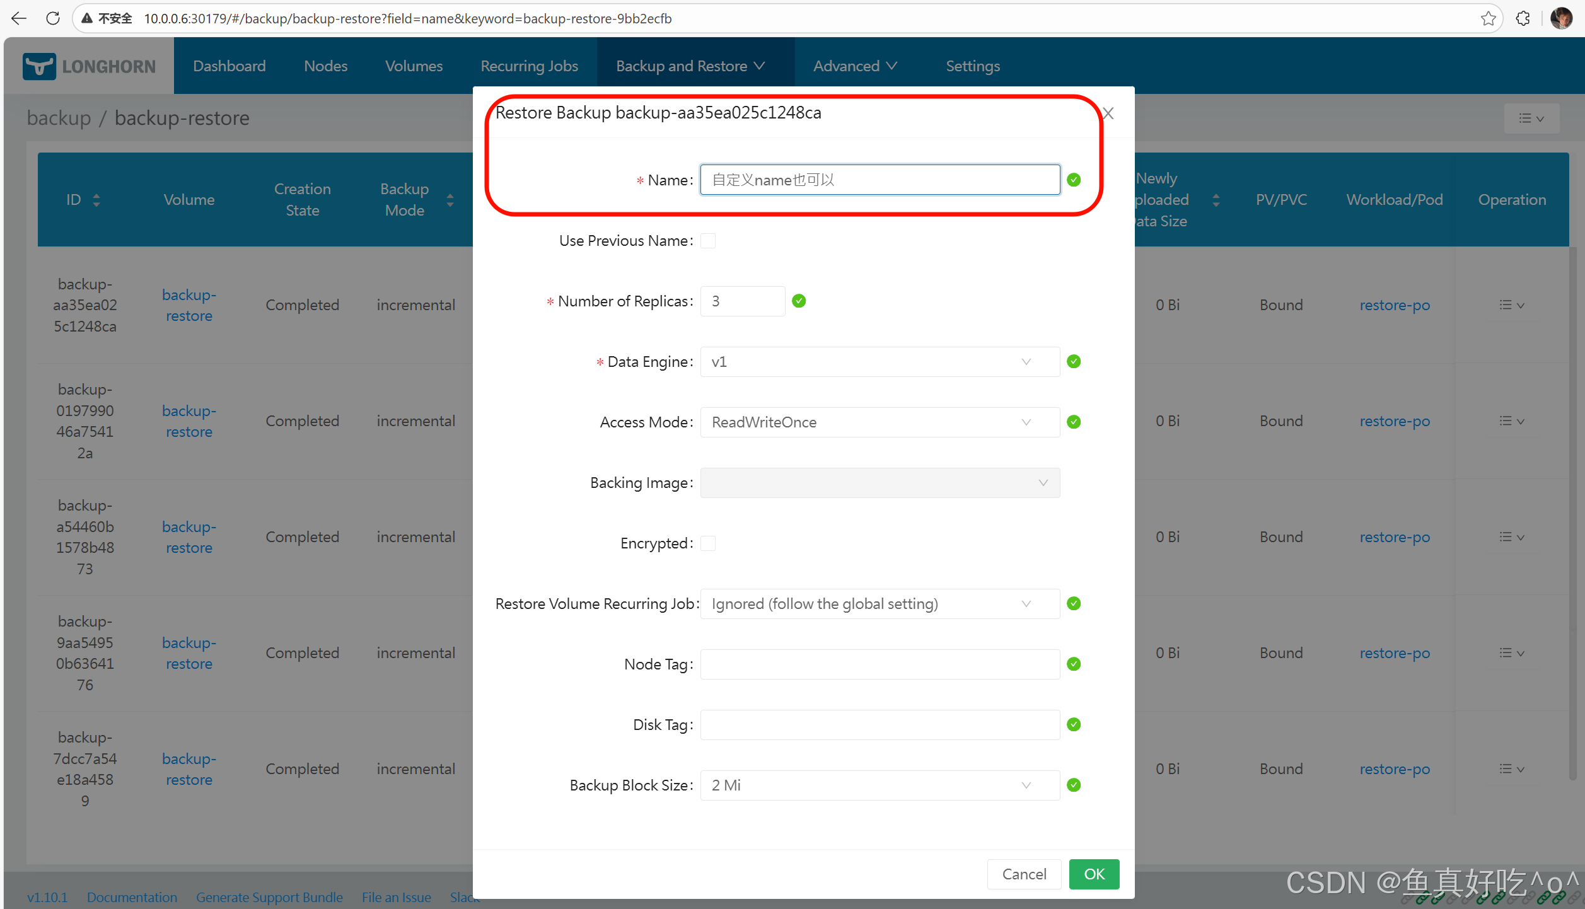Screen dimensions: 1585x909
Task: Enable Use Previous Name checkbox
Action: click(x=708, y=241)
